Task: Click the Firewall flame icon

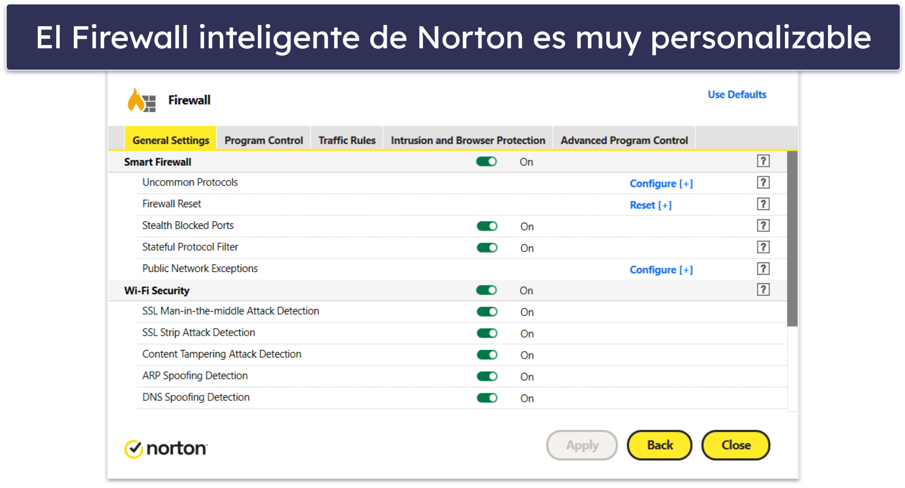Action: pyautogui.click(x=141, y=100)
